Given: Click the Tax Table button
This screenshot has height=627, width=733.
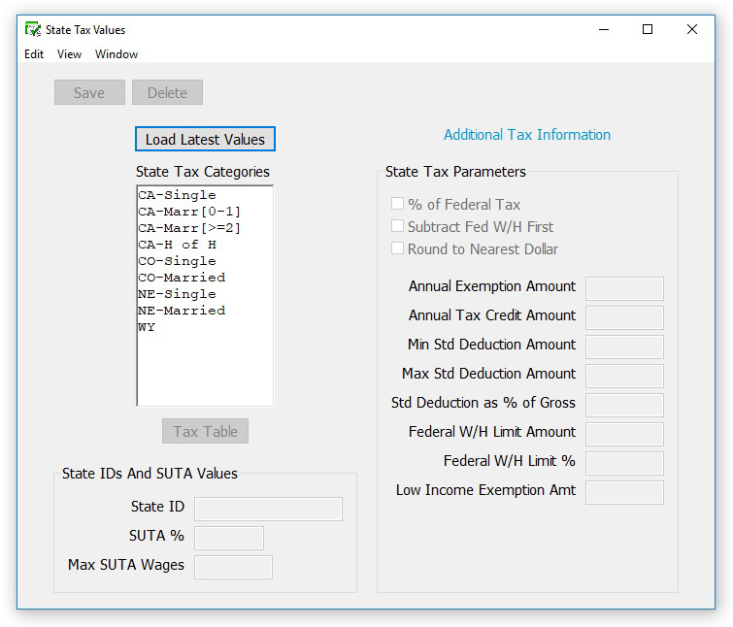Looking at the screenshot, I should coord(205,431).
